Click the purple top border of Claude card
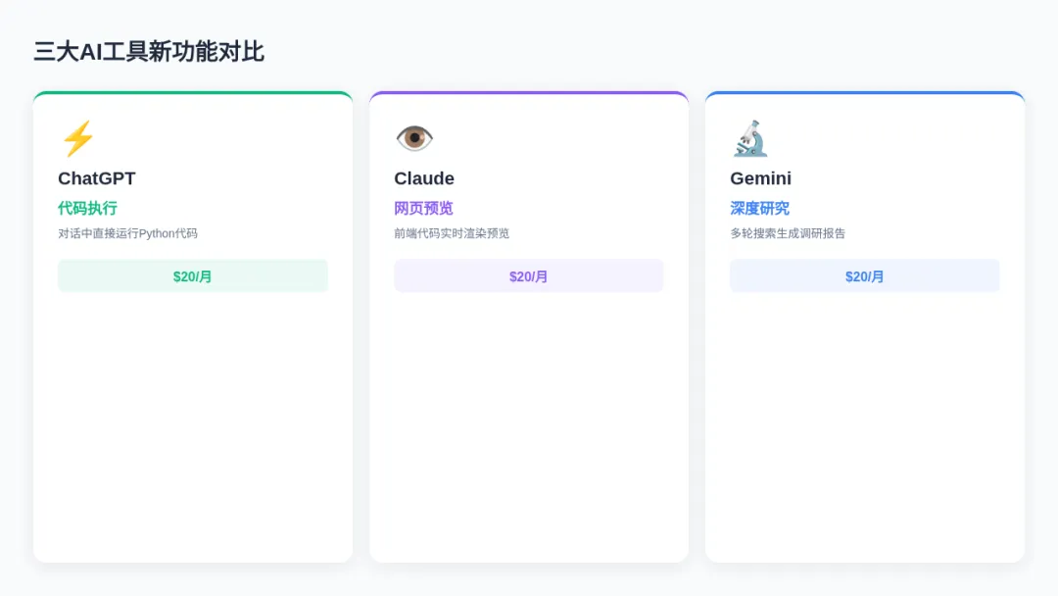Viewport: 1058px width, 596px height. (x=529, y=92)
